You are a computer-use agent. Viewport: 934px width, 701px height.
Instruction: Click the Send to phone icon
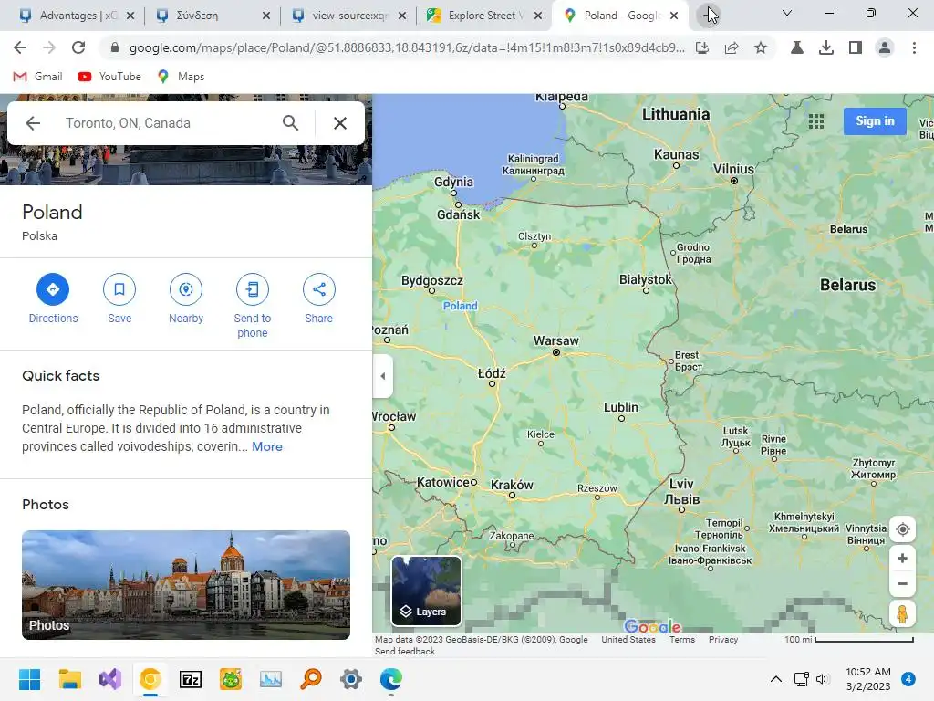(253, 289)
